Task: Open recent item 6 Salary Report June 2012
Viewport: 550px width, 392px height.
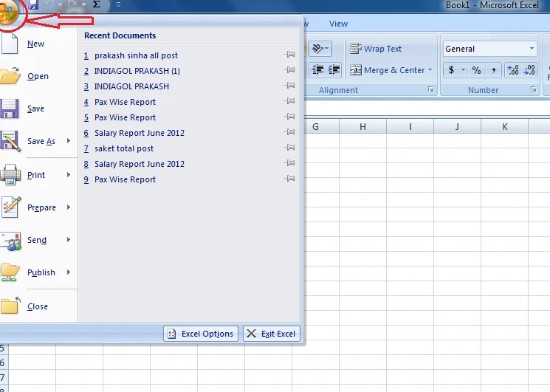Action: (140, 133)
